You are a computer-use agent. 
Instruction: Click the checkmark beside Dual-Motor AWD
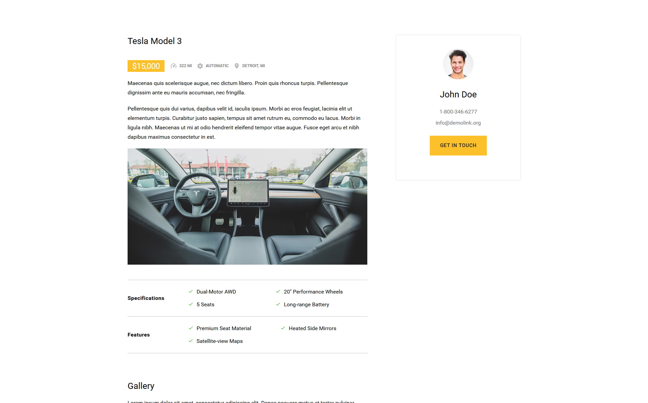(x=191, y=292)
